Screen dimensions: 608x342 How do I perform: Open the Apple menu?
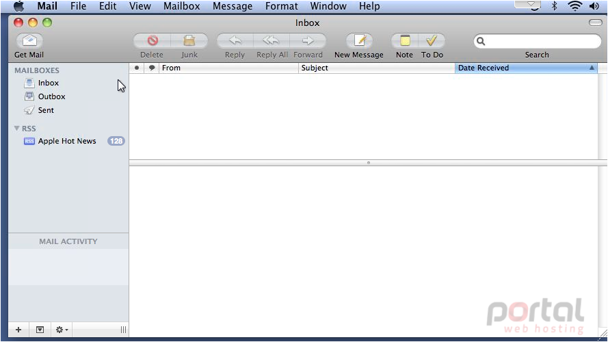pyautogui.click(x=18, y=6)
